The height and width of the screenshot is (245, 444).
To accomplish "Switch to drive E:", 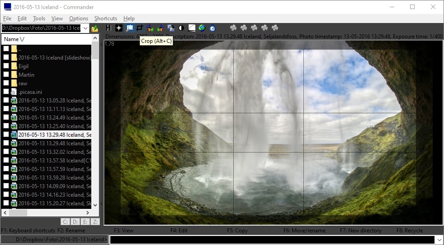I will point(85,222).
